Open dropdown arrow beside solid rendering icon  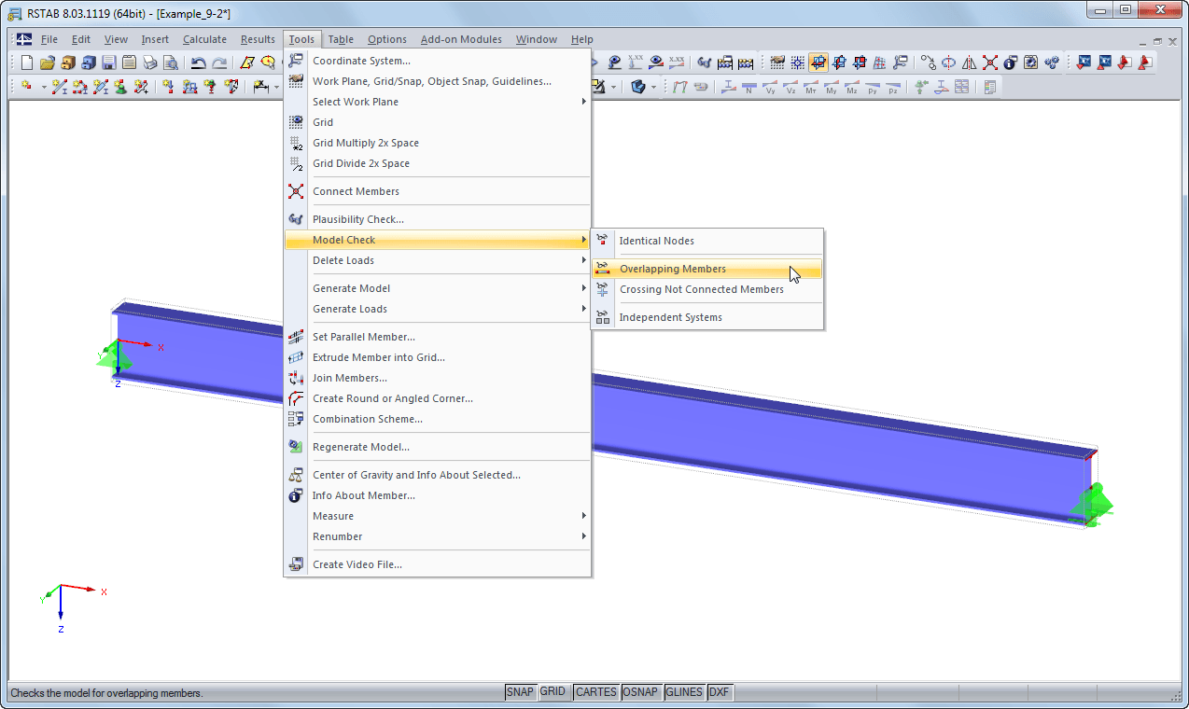point(653,87)
